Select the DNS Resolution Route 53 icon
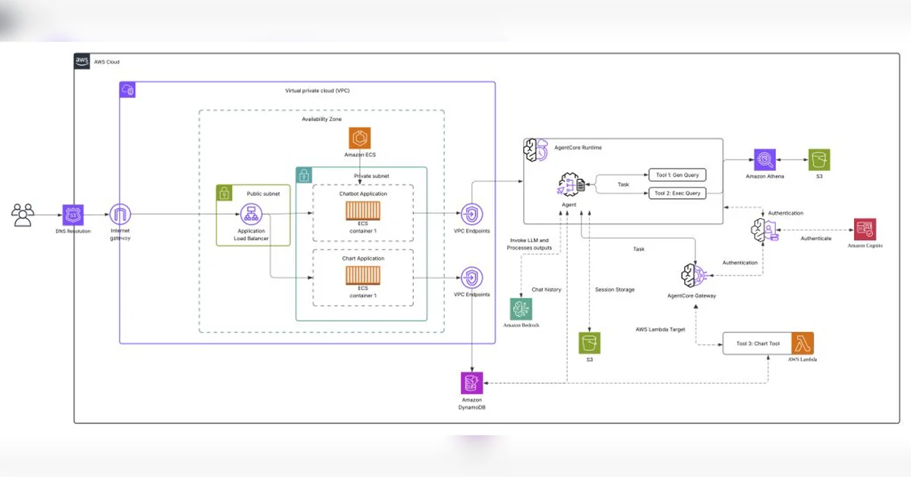 click(74, 214)
